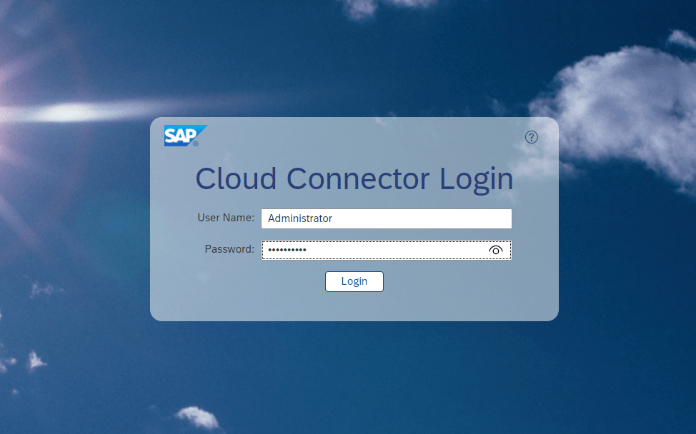Click empty panel area below Login button
This screenshot has height=434, width=696.
point(354,307)
